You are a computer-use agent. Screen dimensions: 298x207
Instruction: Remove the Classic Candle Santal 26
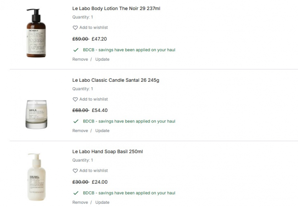tap(80, 131)
